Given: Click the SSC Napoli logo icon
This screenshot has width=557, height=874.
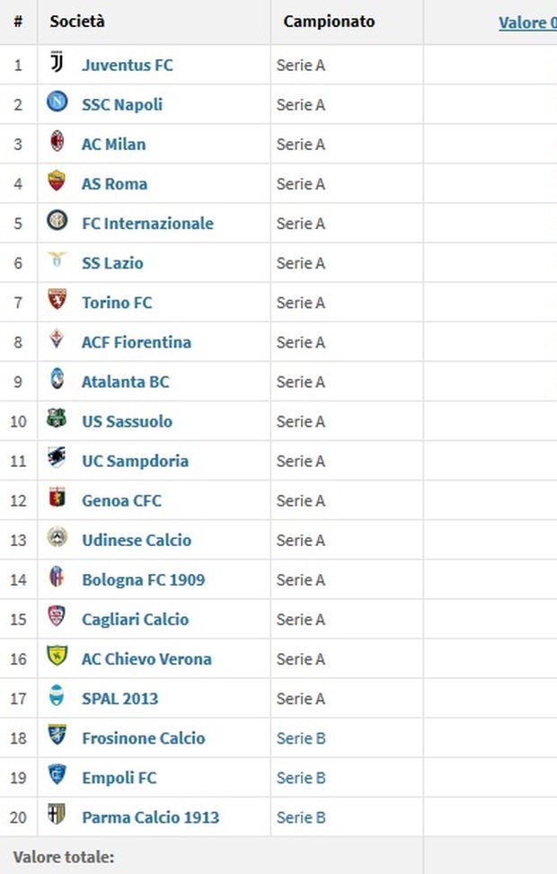Looking at the screenshot, I should coord(57,103).
